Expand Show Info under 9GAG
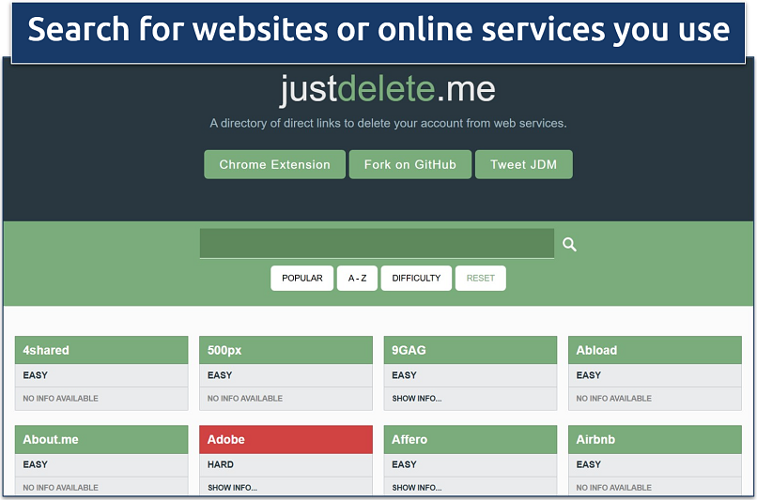This screenshot has width=757, height=500. tap(417, 399)
